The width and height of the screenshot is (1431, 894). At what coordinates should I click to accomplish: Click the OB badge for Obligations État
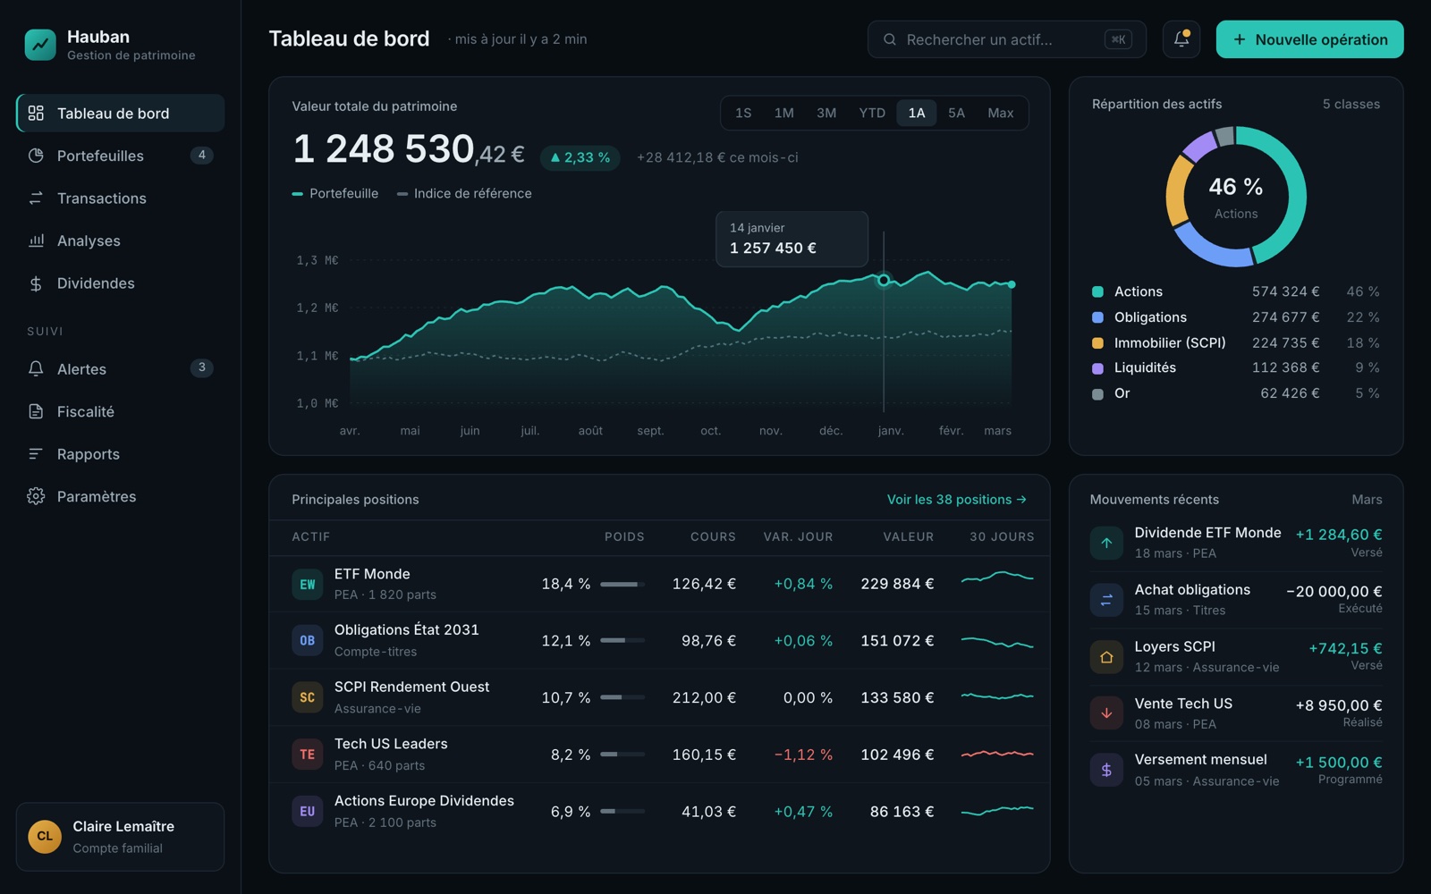click(308, 640)
